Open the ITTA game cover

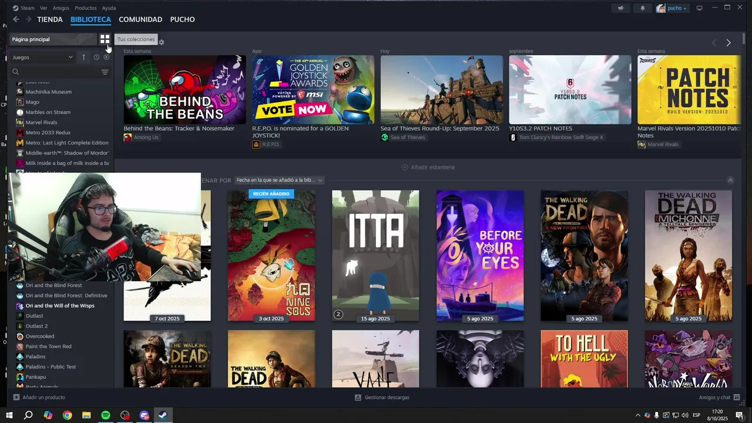pos(375,256)
